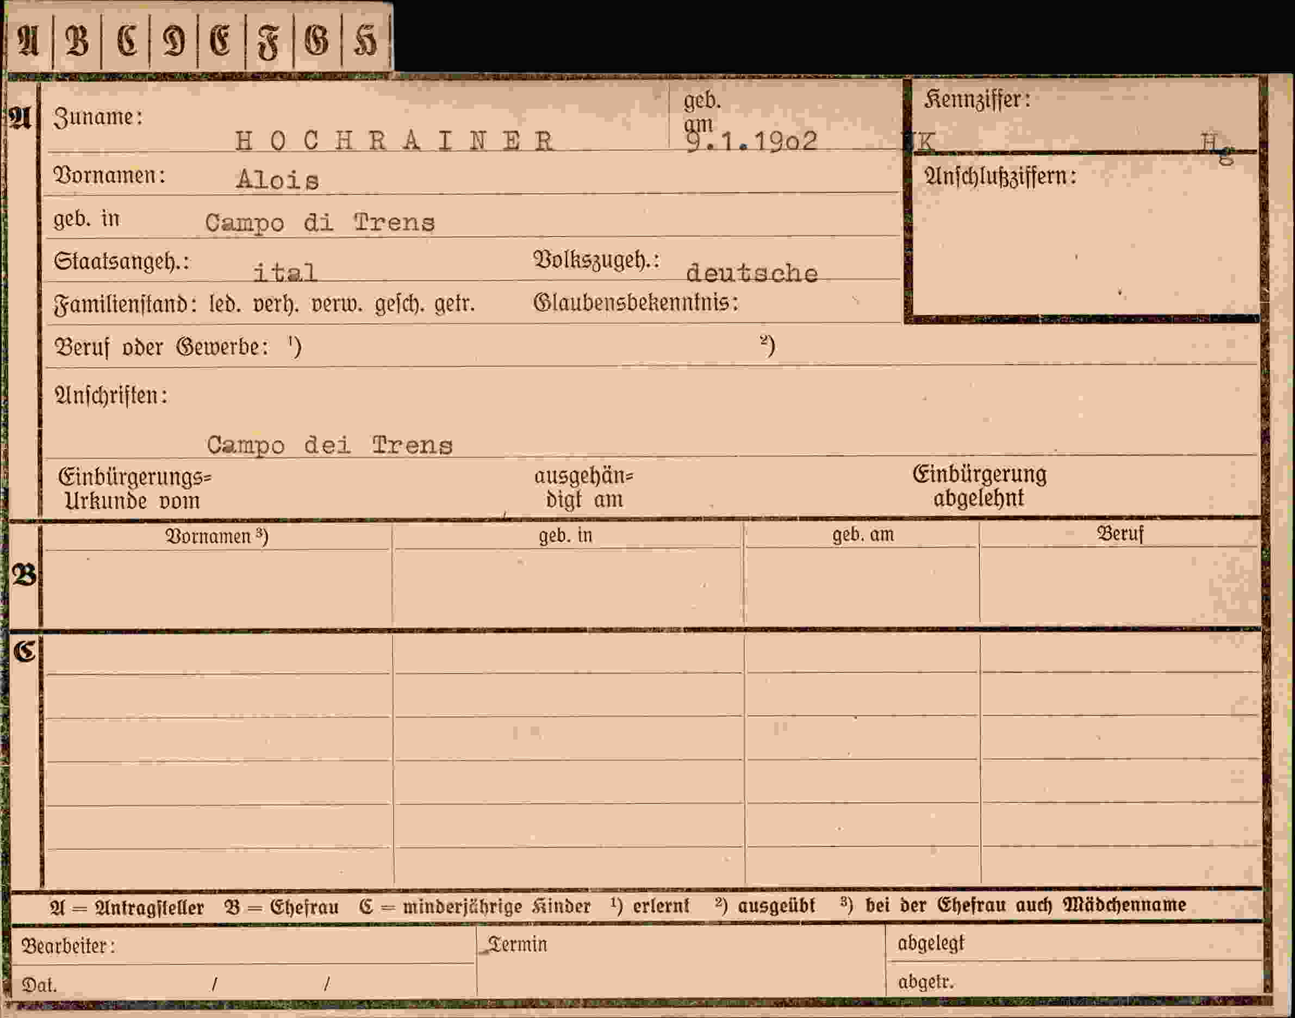
Task: Click the 'Einbürgerungs-Urkunde vom' label
Action: 135,489
